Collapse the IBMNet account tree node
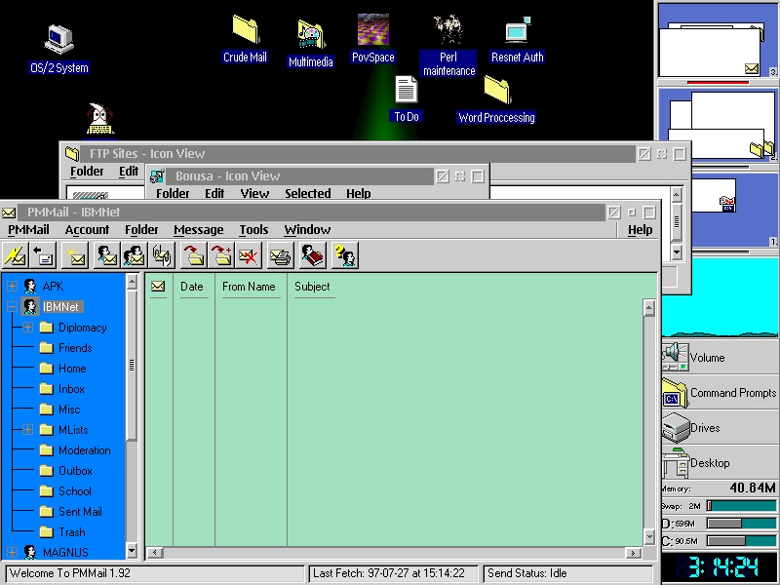The width and height of the screenshot is (780, 585). click(x=12, y=307)
